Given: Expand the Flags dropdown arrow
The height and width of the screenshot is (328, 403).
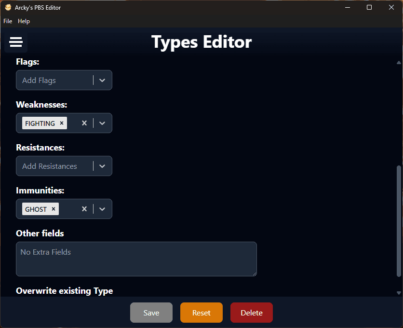Looking at the screenshot, I should tap(102, 80).
